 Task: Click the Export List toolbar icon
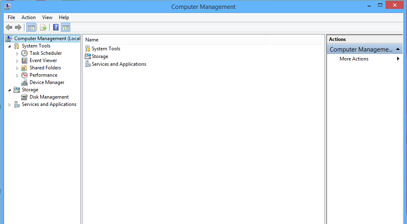click(x=43, y=28)
